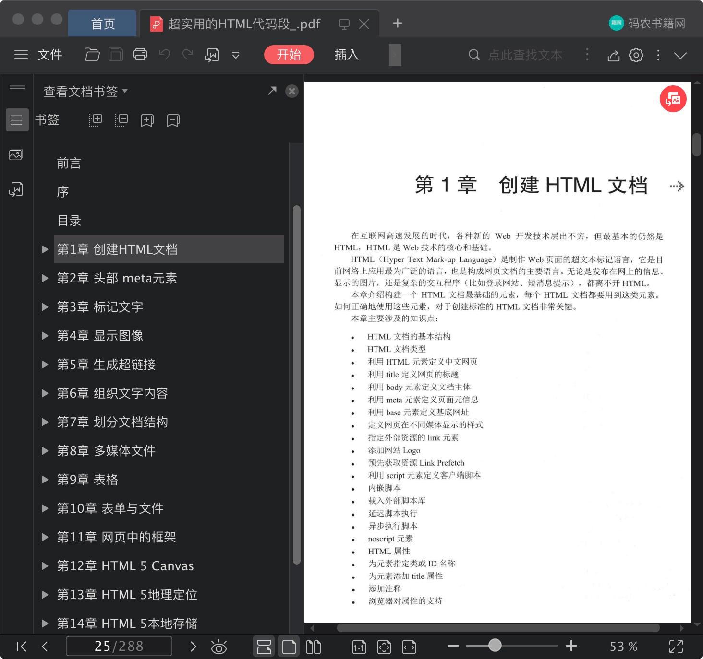Click collapse all bookmarks icon

click(121, 120)
